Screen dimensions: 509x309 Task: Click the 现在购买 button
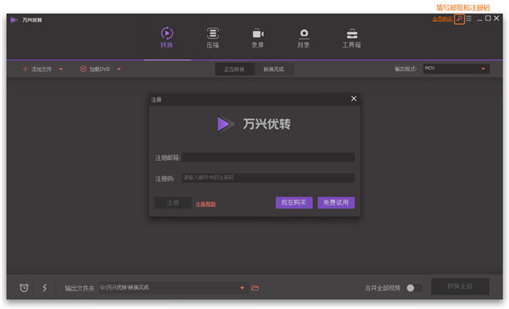click(294, 203)
